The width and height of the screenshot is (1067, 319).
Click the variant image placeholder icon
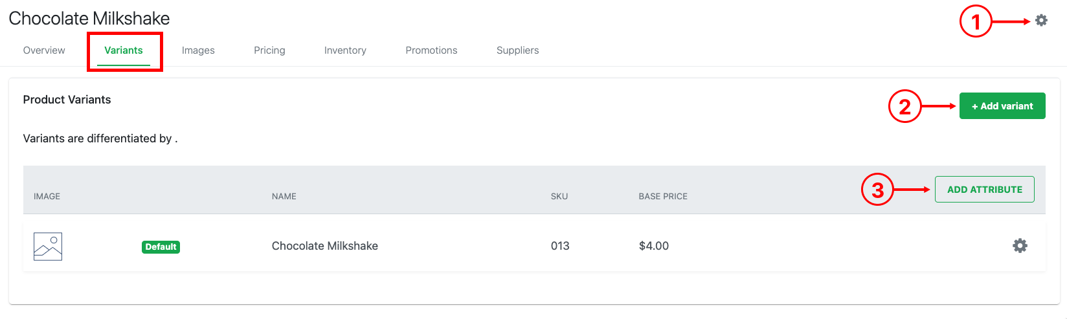coord(48,247)
